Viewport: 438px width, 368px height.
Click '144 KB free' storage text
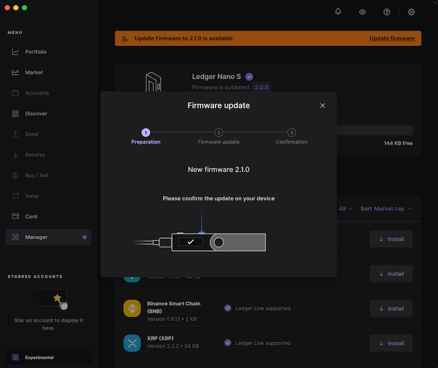(x=398, y=143)
